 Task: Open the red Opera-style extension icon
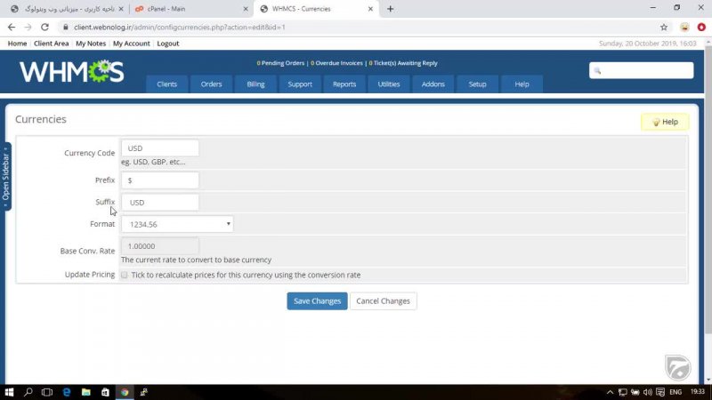pyautogui.click(x=701, y=28)
